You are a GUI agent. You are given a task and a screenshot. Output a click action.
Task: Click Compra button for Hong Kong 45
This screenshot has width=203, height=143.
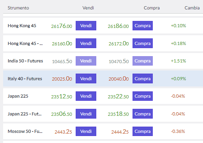tap(143, 25)
